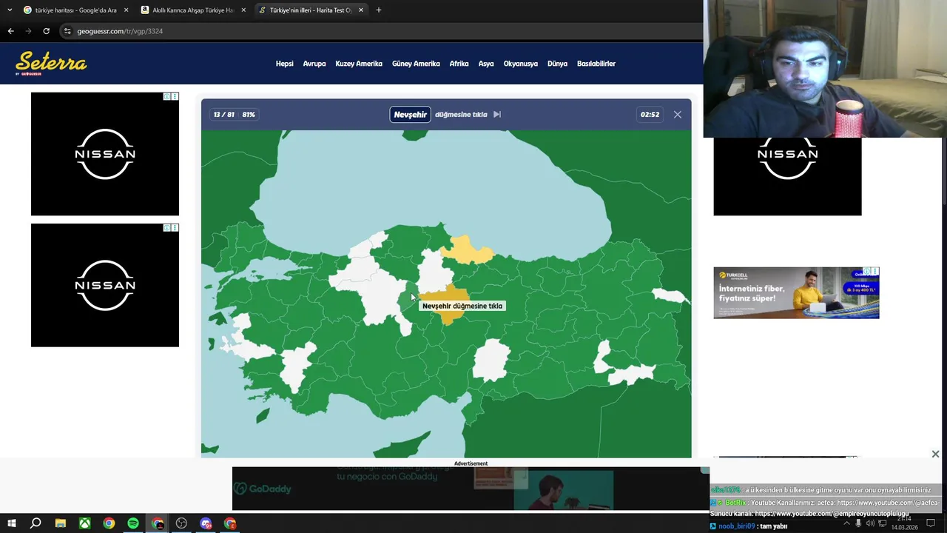Reload the Seterra page
Image resolution: width=947 pixels, height=533 pixels.
pyautogui.click(x=46, y=31)
